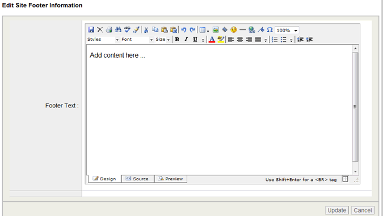Click the Clean up code brush icon
The image size is (383, 216).
136,30
